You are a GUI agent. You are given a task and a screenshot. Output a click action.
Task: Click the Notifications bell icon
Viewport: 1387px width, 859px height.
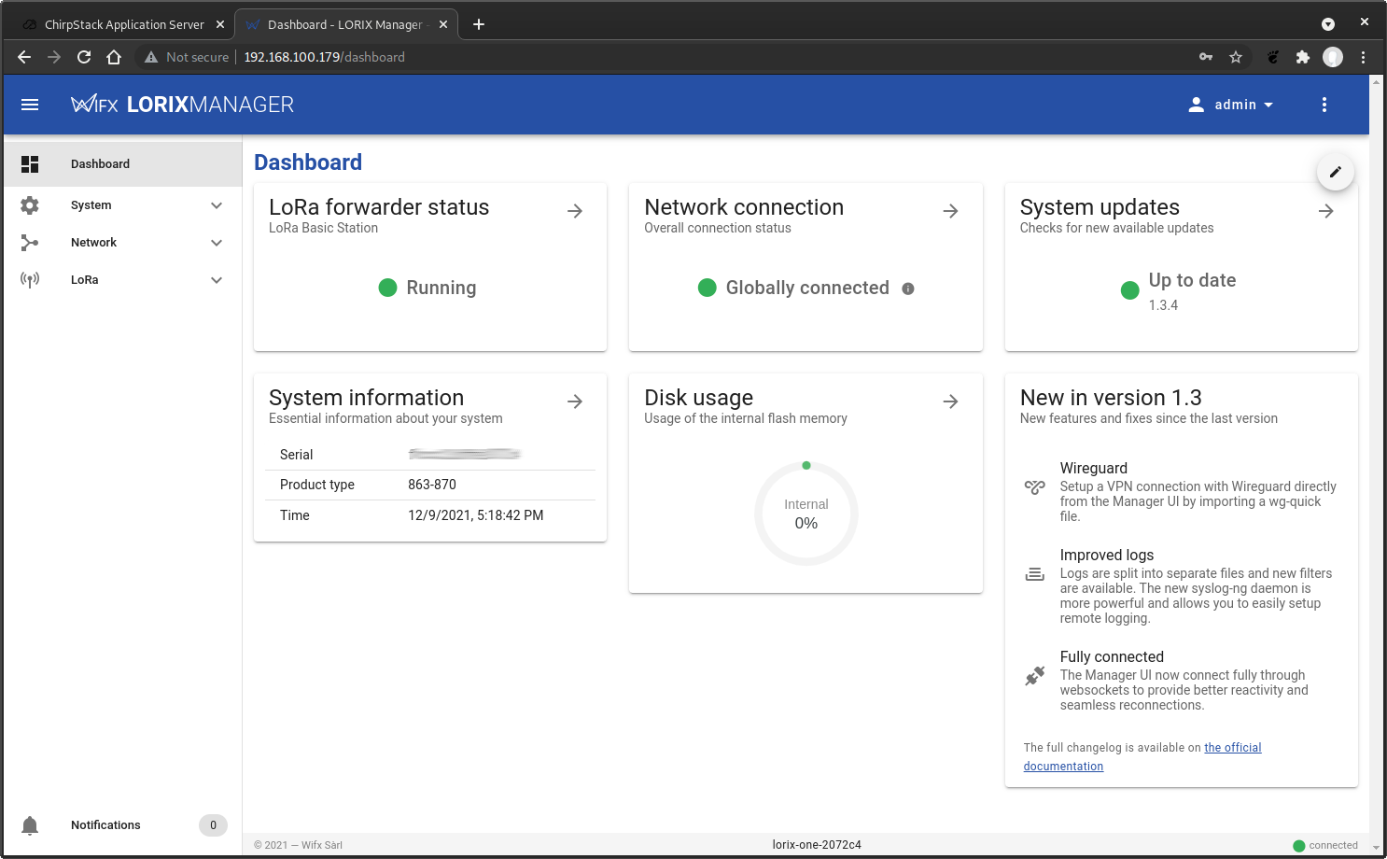[x=30, y=825]
